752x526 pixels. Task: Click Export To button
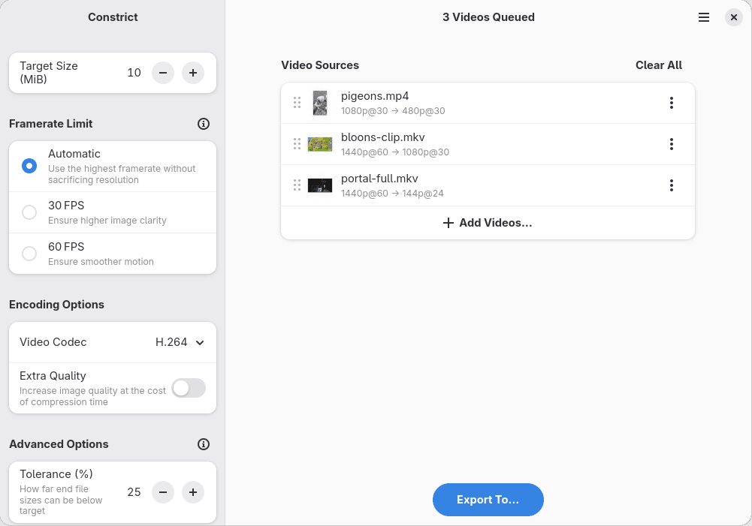coord(488,500)
